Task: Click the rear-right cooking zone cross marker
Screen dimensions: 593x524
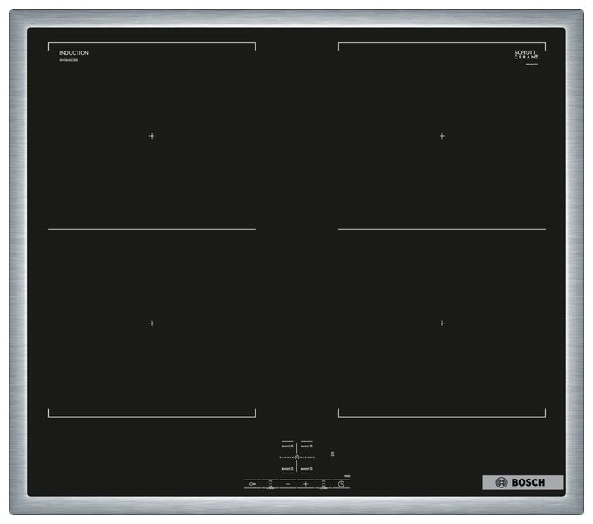Action: coord(442,136)
